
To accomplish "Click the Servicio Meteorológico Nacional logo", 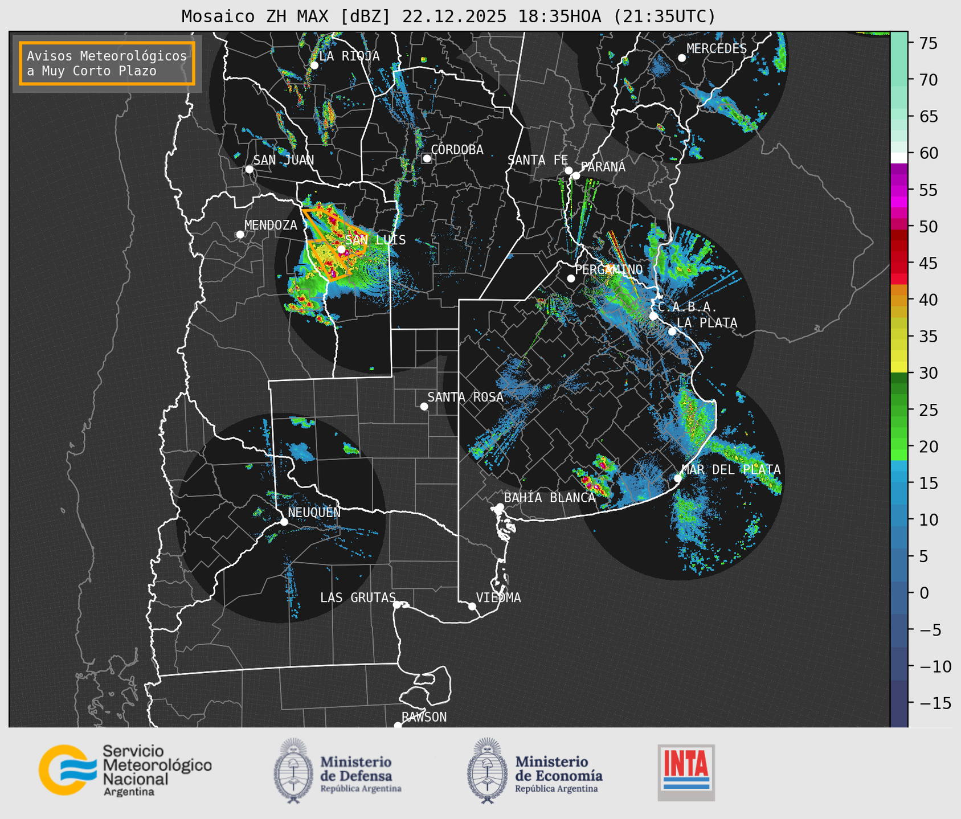I will click(x=125, y=769).
